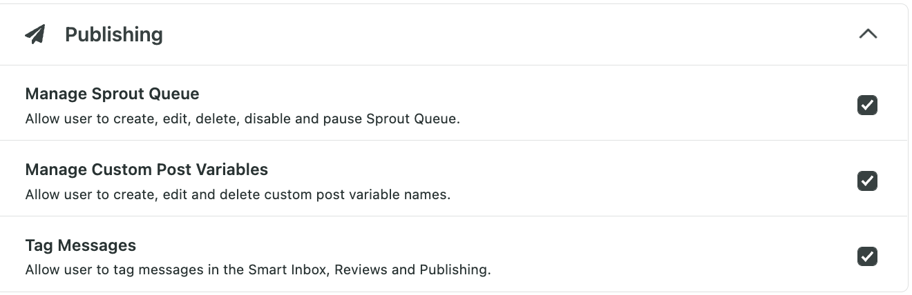This screenshot has width=912, height=295.
Task: Disable the Manage Custom Post Variables permission checkbox
Action: (867, 181)
